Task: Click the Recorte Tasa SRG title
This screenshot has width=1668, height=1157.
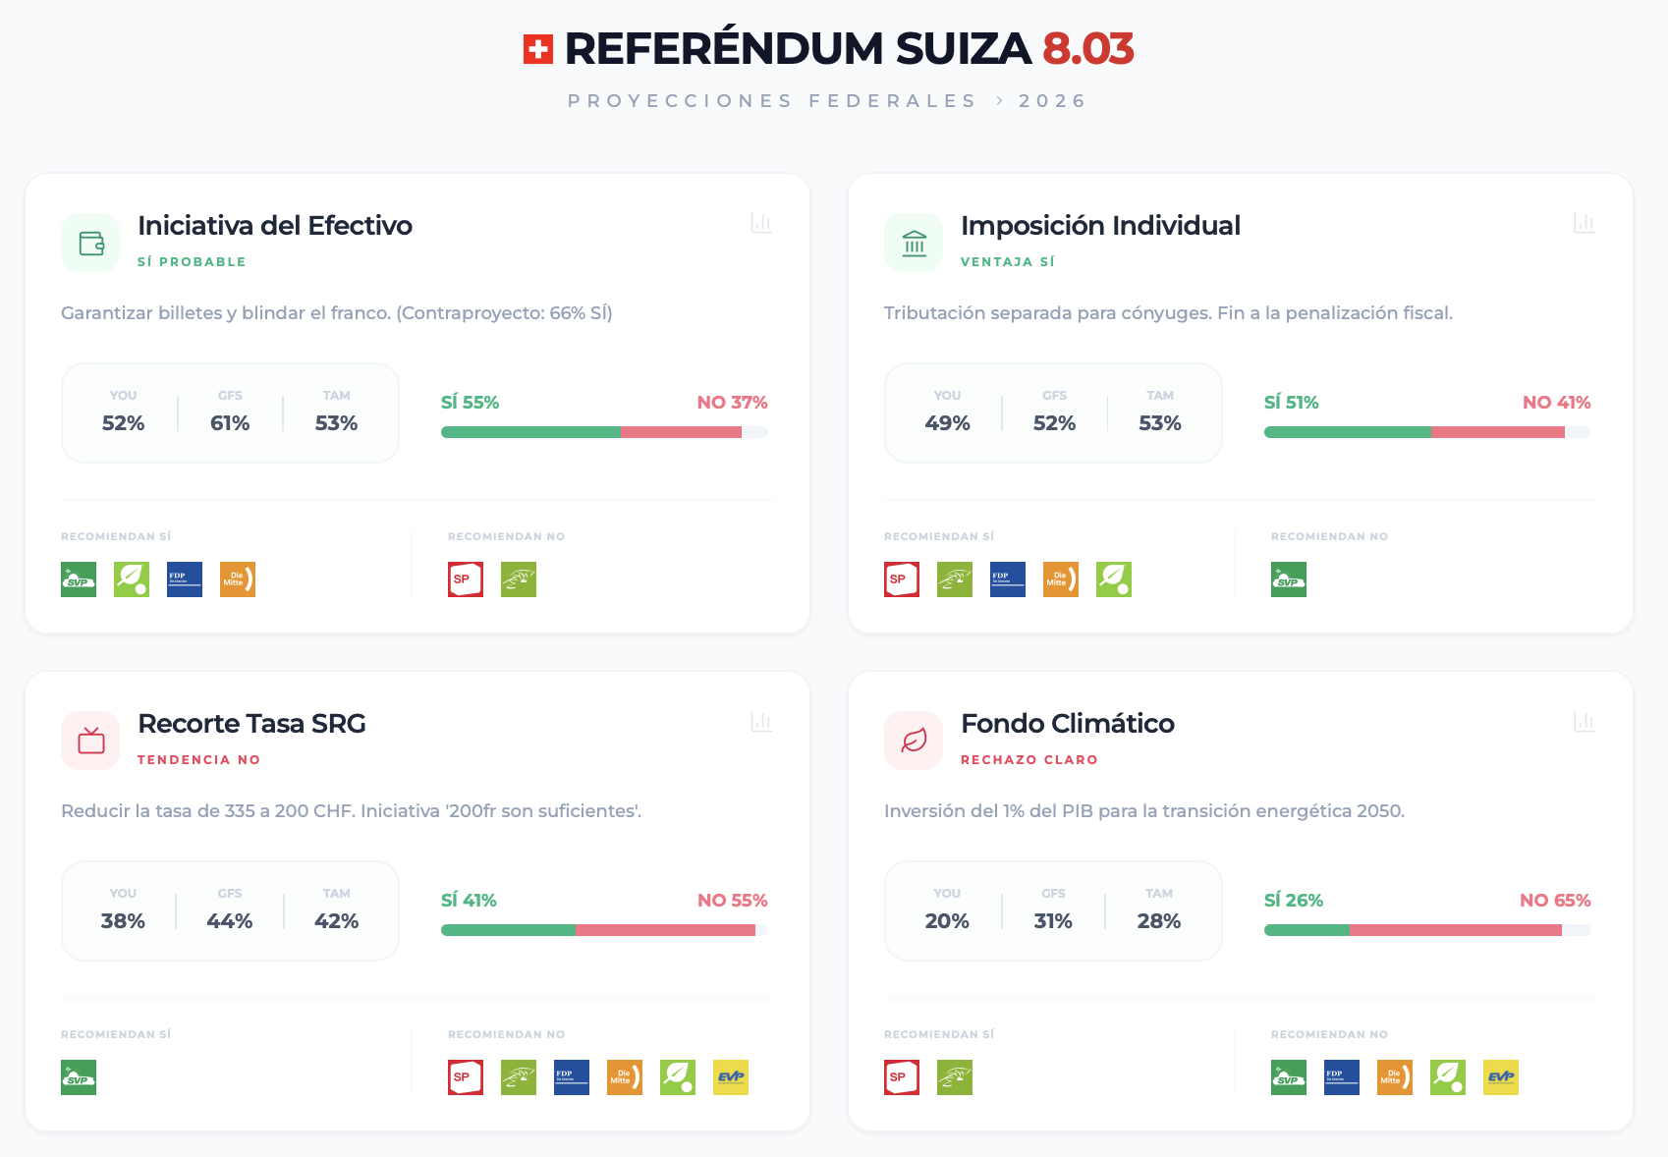Action: 251,724
